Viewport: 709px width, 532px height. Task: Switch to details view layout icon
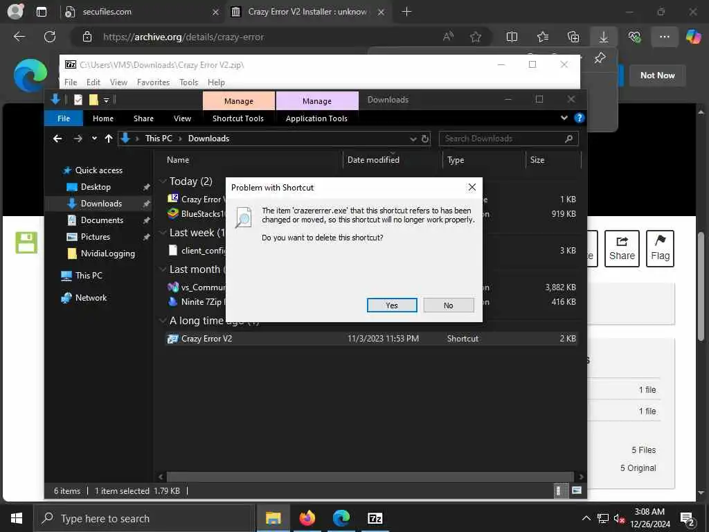(559, 490)
